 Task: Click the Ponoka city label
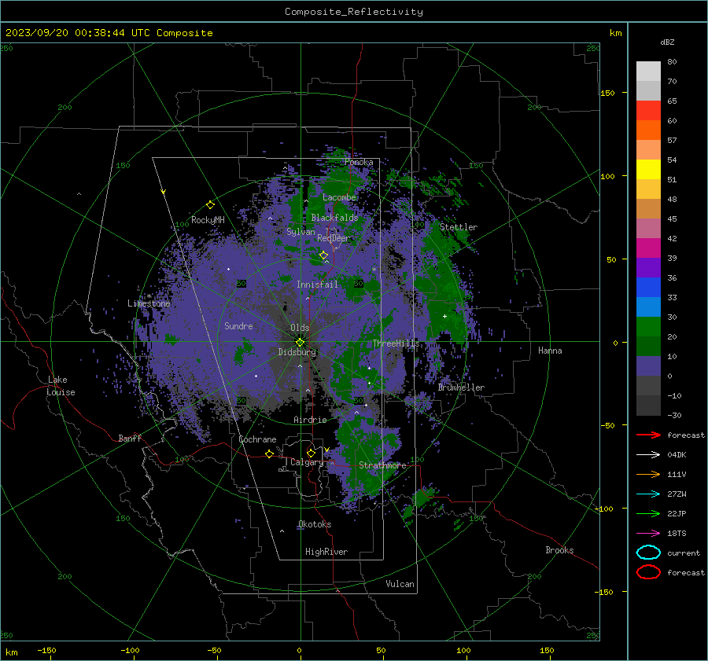point(359,162)
